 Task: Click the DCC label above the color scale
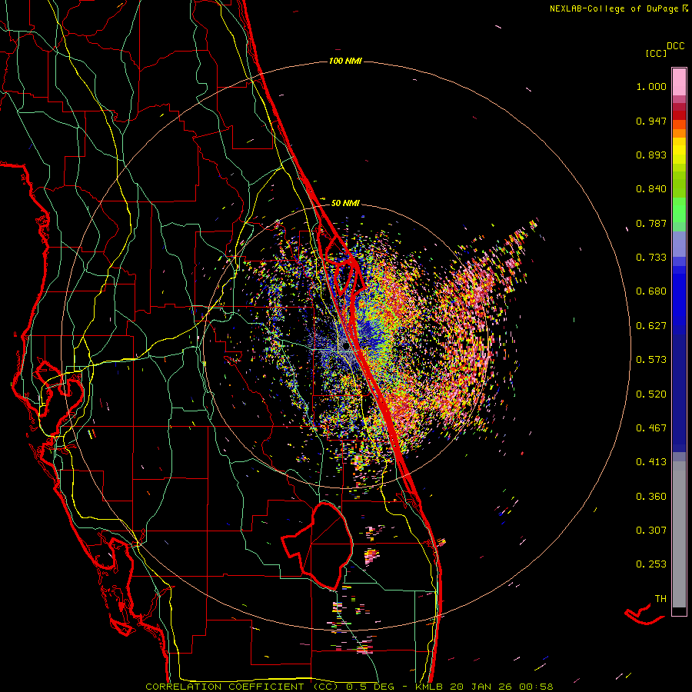click(676, 45)
